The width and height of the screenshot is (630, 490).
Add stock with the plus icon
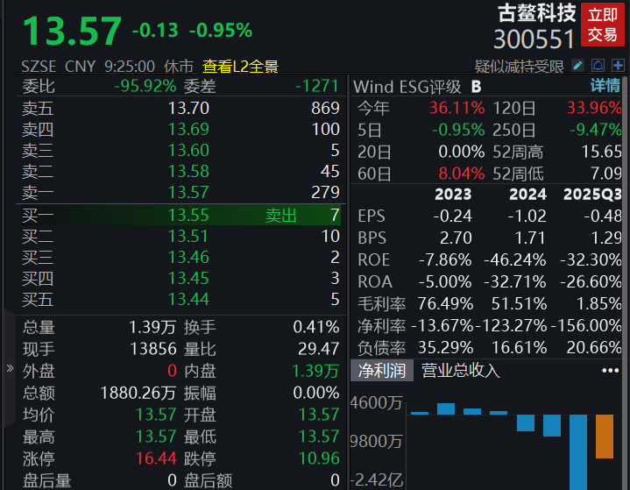point(618,65)
